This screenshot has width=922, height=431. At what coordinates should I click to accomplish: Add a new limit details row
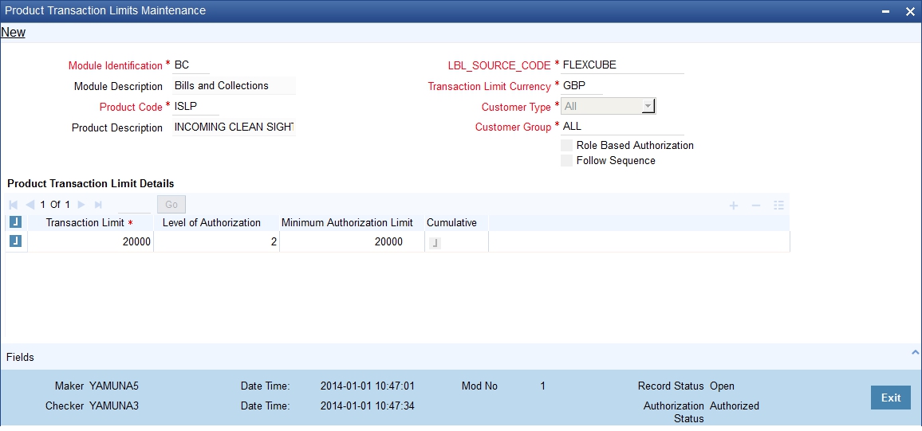734,206
